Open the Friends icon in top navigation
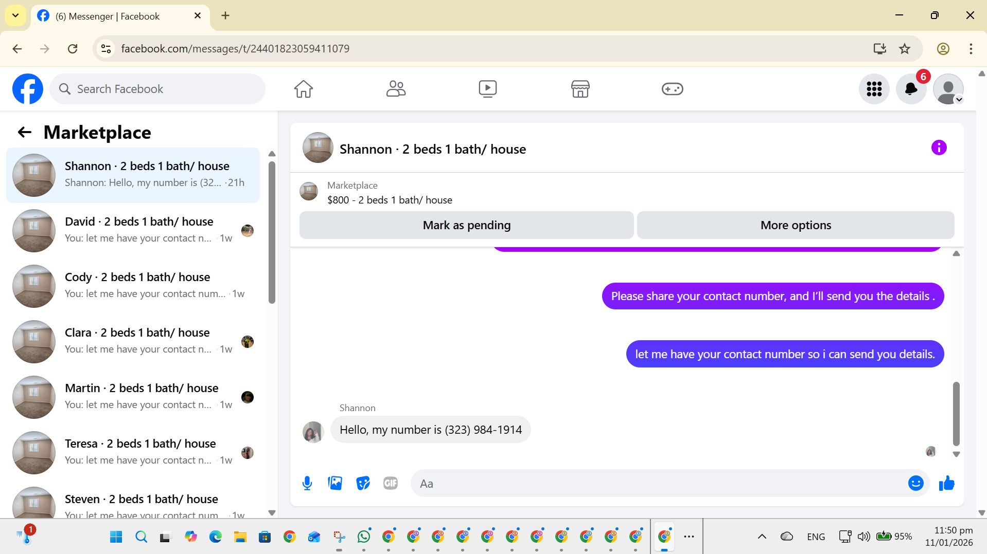The height and width of the screenshot is (554, 987). click(396, 89)
